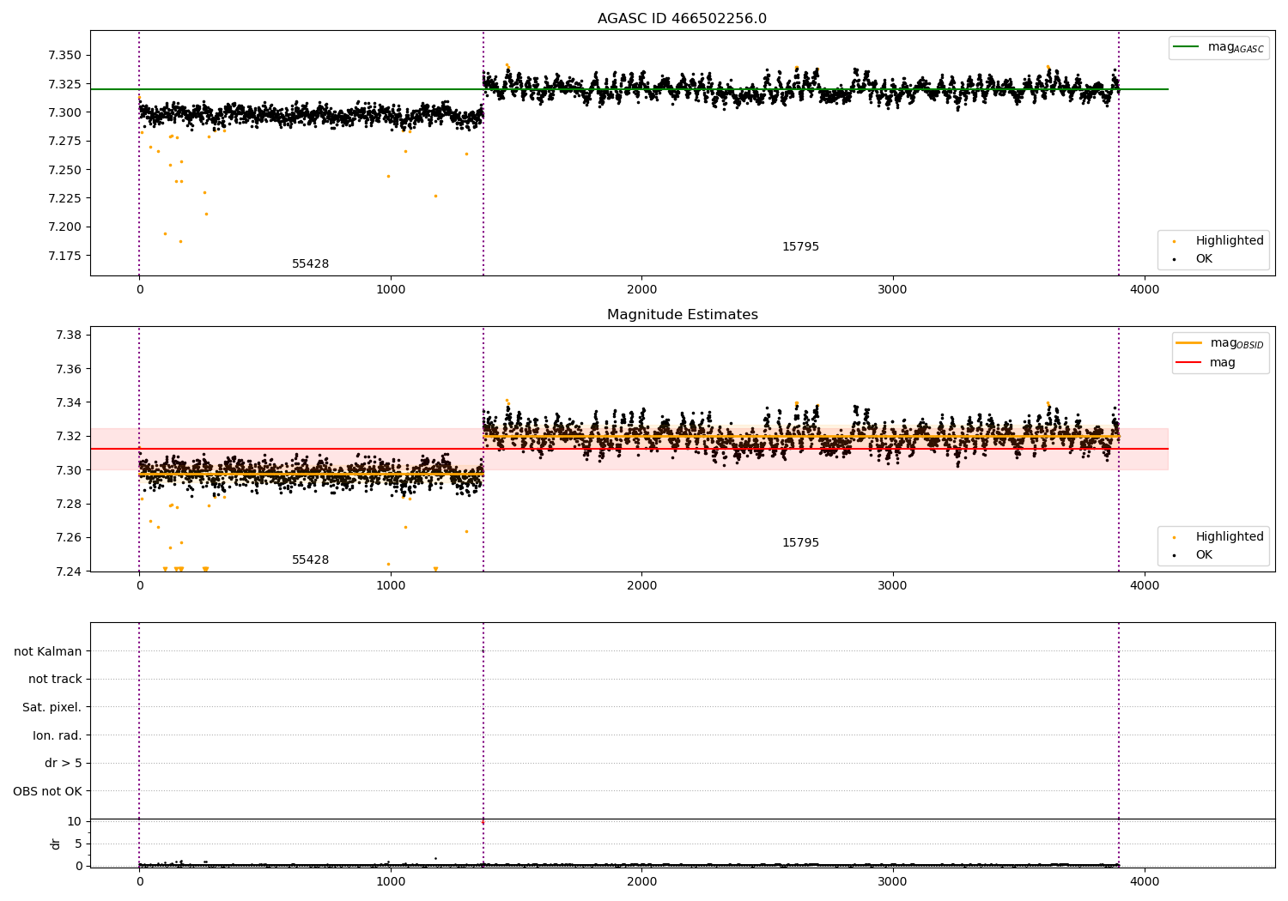Click the '5' tick on the dr axis
1288x901 pixels.
pyautogui.click(x=78, y=844)
